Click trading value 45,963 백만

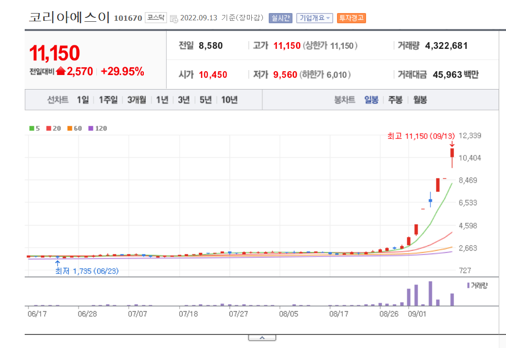(x=456, y=75)
